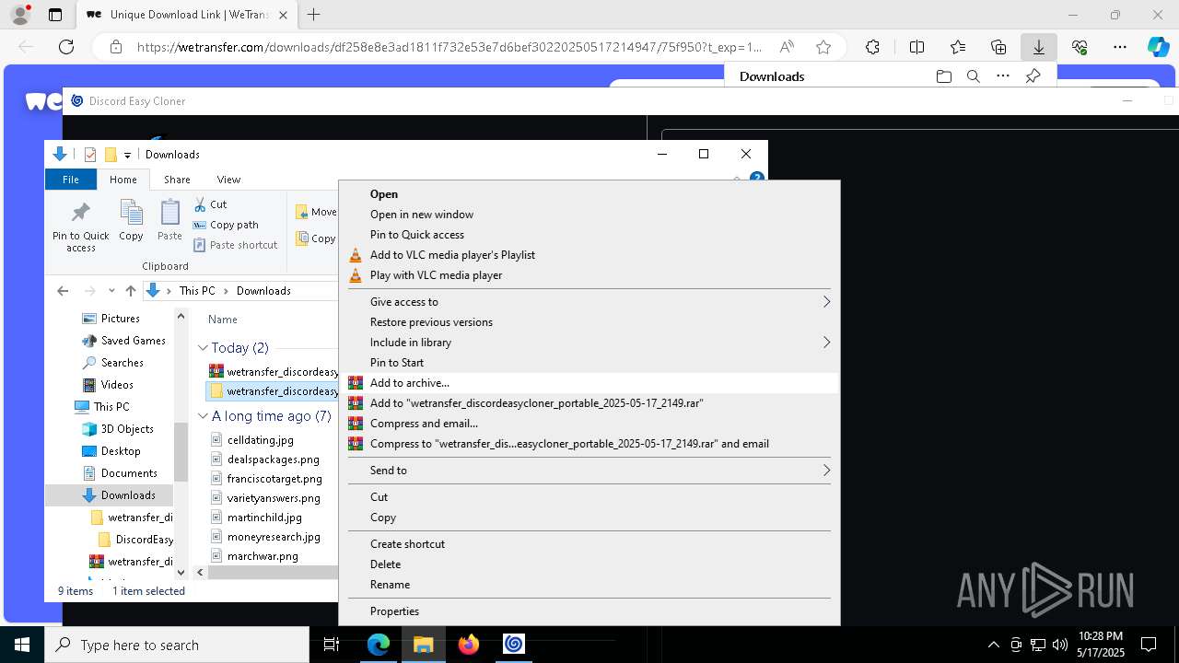Go up one folder level arrow
This screenshot has width=1179, height=663.
pos(131,291)
